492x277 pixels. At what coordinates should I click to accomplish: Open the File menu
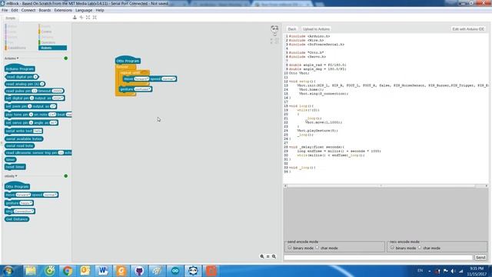coord(5,10)
